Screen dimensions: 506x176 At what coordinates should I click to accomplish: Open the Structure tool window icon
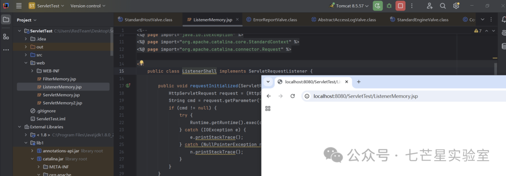tap(6, 37)
